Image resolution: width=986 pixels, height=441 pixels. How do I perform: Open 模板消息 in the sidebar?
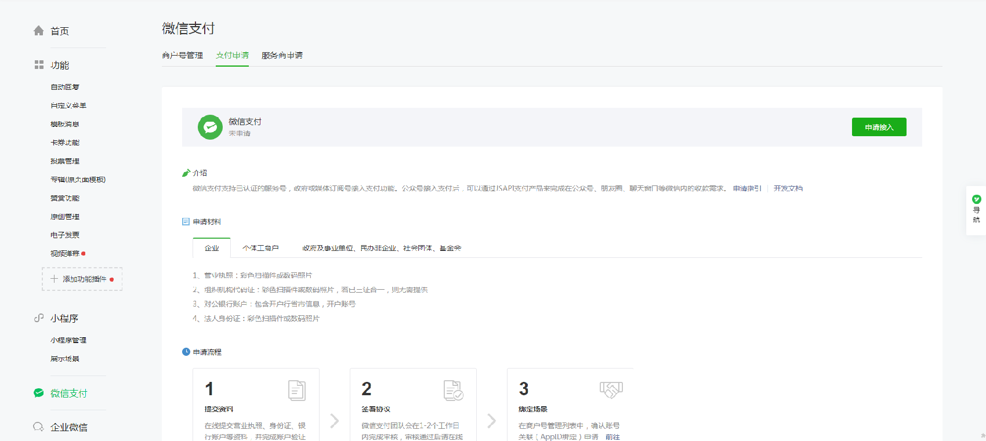click(65, 124)
